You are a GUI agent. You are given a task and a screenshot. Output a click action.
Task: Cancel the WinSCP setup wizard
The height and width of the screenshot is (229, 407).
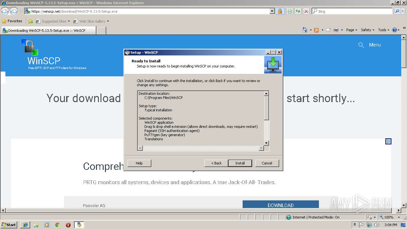(x=267, y=163)
